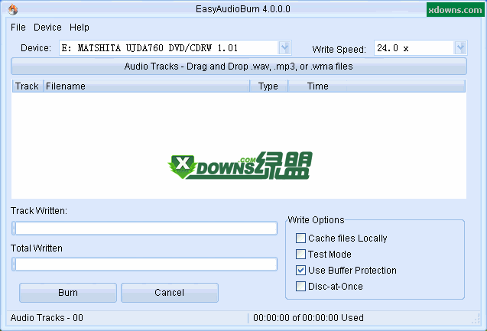The height and width of the screenshot is (331, 487).
Task: Uncheck Use Buffer Protection
Action: 300,270
